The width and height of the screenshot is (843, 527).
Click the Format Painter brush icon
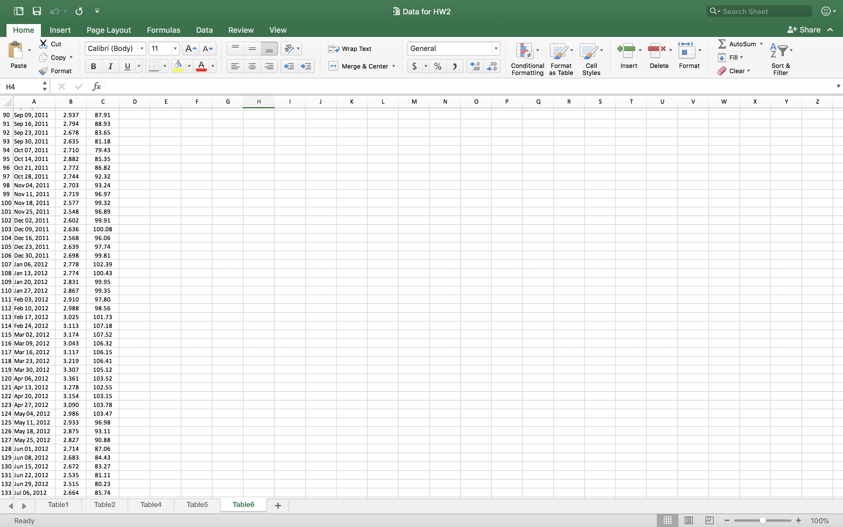43,71
